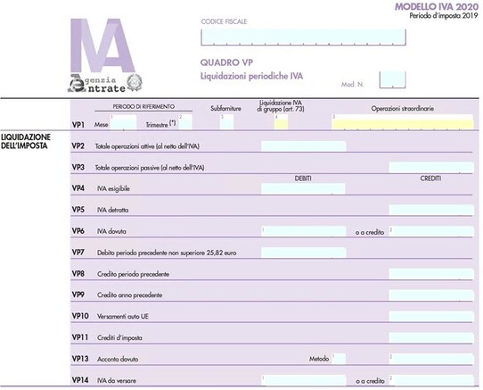Tick the Subforniture box
Viewport: 483px width, 390px height.
click(226, 122)
